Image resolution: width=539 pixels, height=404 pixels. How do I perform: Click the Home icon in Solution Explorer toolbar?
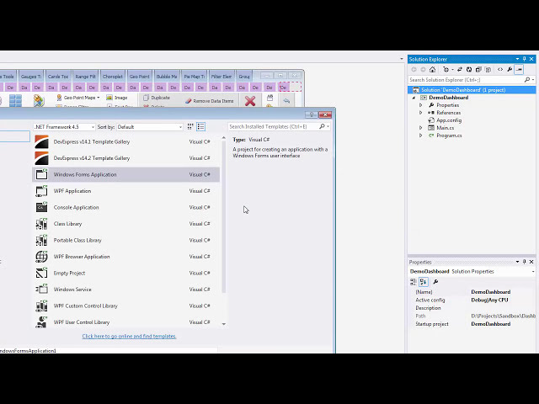[x=432, y=69]
